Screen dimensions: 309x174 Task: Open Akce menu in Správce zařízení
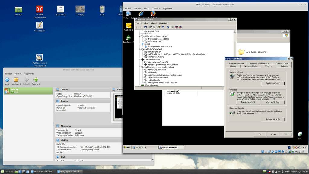[146, 23]
